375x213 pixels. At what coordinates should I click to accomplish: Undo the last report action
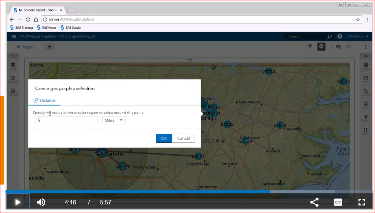[x=338, y=47]
